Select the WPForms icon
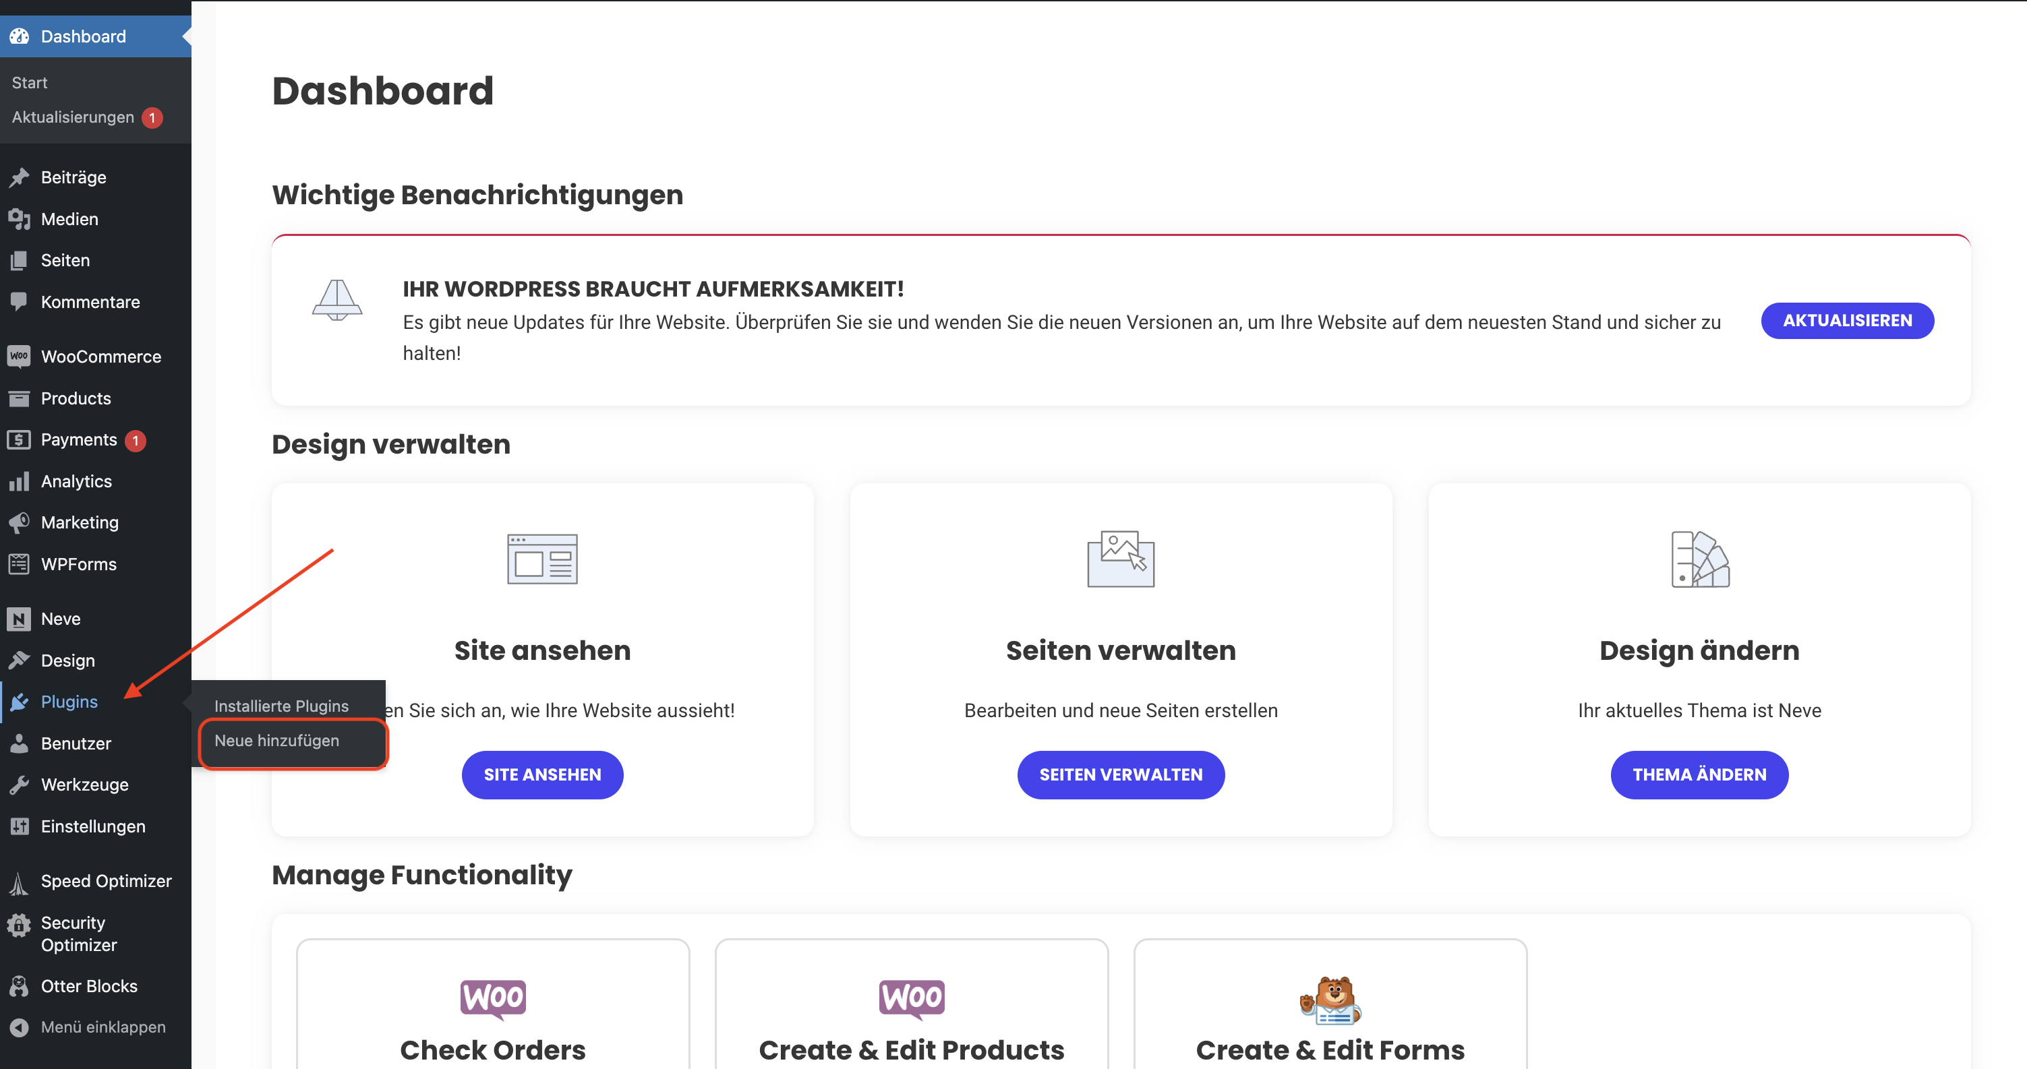The width and height of the screenshot is (2027, 1069). tap(20, 563)
